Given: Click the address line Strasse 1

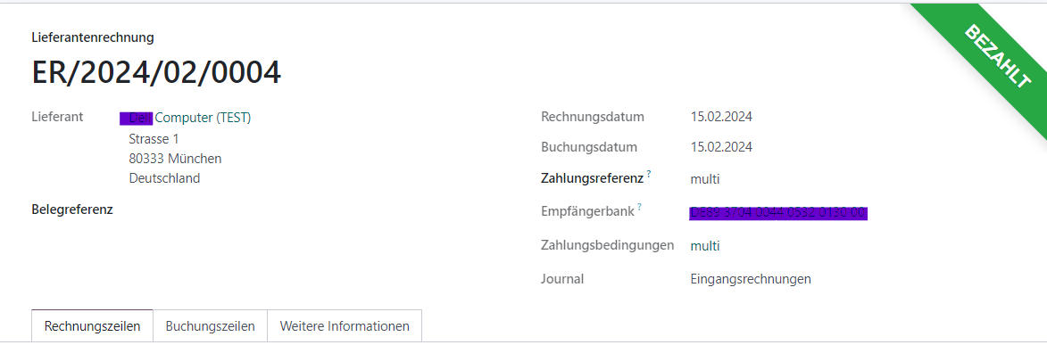Looking at the screenshot, I should (x=154, y=139).
